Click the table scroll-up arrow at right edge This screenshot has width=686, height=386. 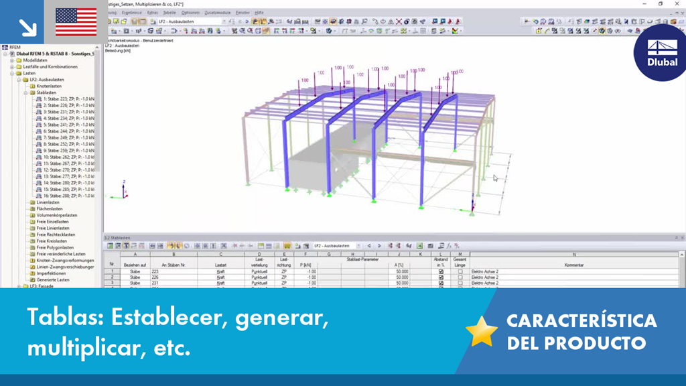pos(681,254)
